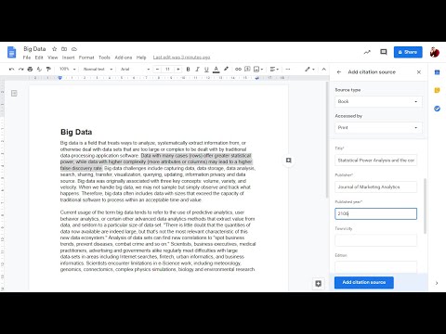Click the Share button
This screenshot has height=334, width=446.
click(408, 52)
